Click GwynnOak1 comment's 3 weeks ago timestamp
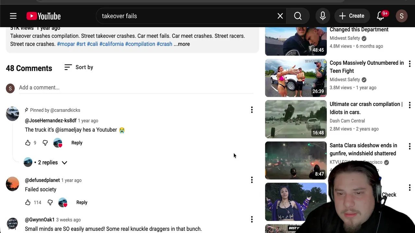 (x=68, y=220)
